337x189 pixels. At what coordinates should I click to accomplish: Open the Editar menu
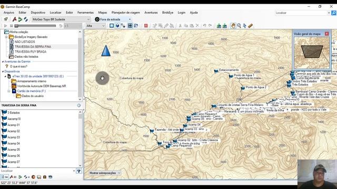pyautogui.click(x=22, y=13)
